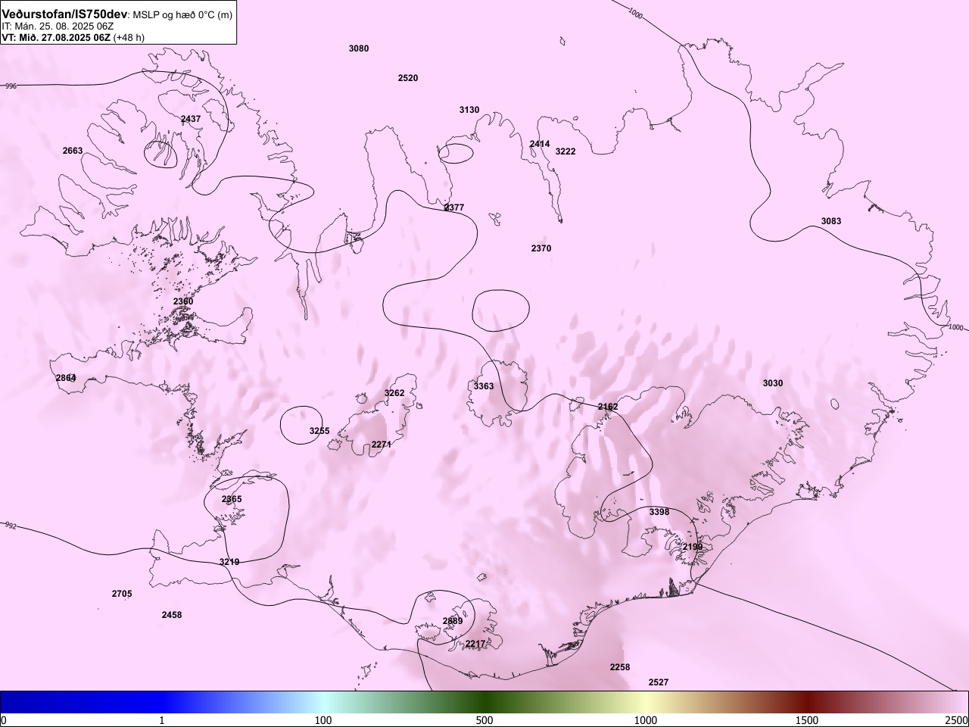The image size is (969, 727).
Task: Click the 2705 height value
Action: [122, 594]
